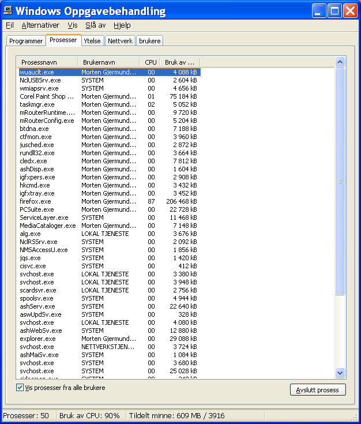Sort by the Prosessnavn column header
Image resolution: width=361 pixels, height=424 pixels.
[47, 62]
